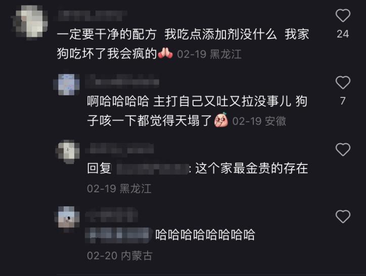
Task: Select the reply text 这个家最金贵的存在
Action: pos(252,169)
